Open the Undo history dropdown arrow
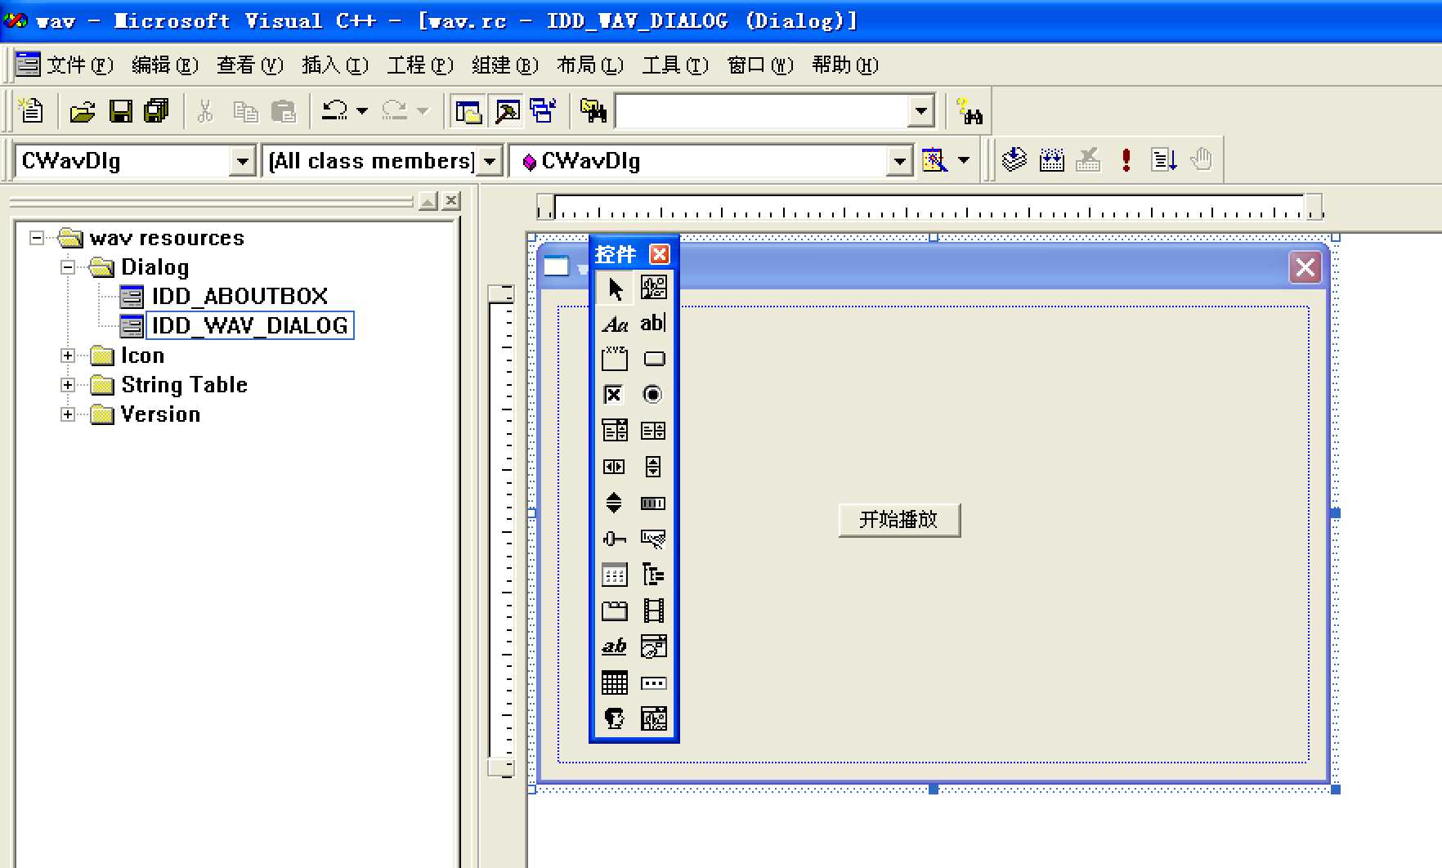 coord(362,110)
